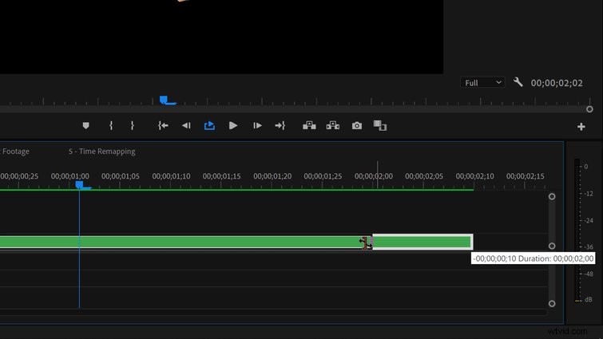This screenshot has width=603, height=339.
Task: Click the Comparison View button
Action: pyautogui.click(x=380, y=125)
